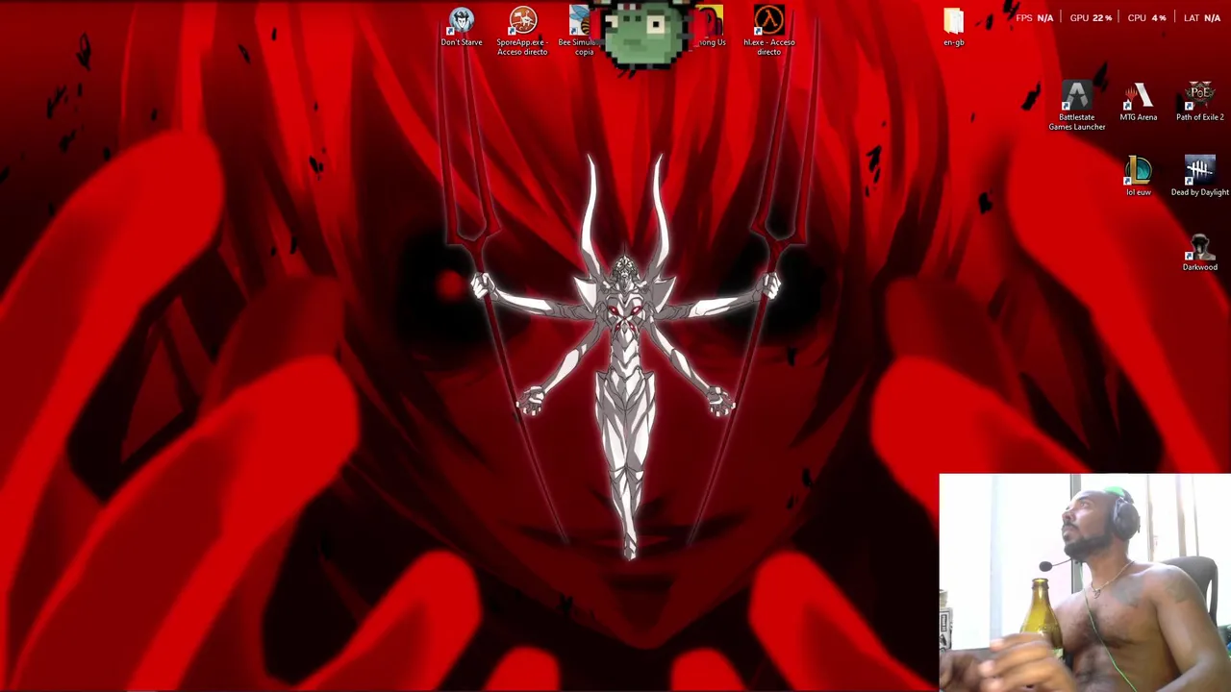Launch the Path of Exile 2 shortcut

[1200, 102]
